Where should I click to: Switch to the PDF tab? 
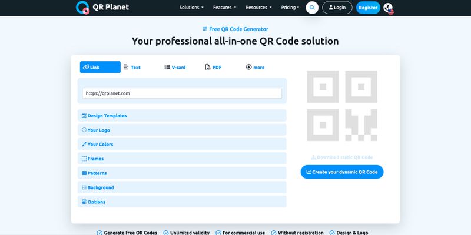pos(213,67)
